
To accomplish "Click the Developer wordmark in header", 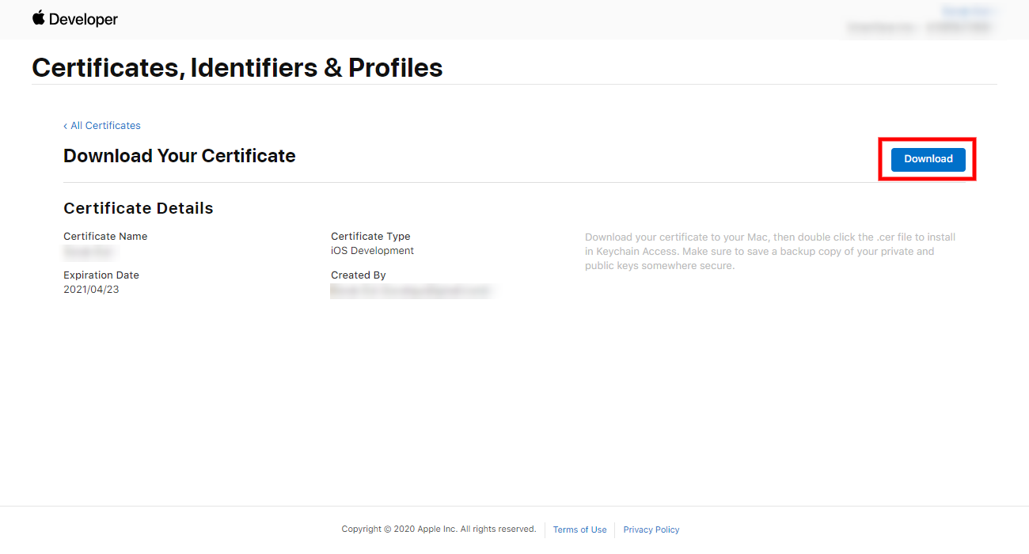I will tap(83, 19).
